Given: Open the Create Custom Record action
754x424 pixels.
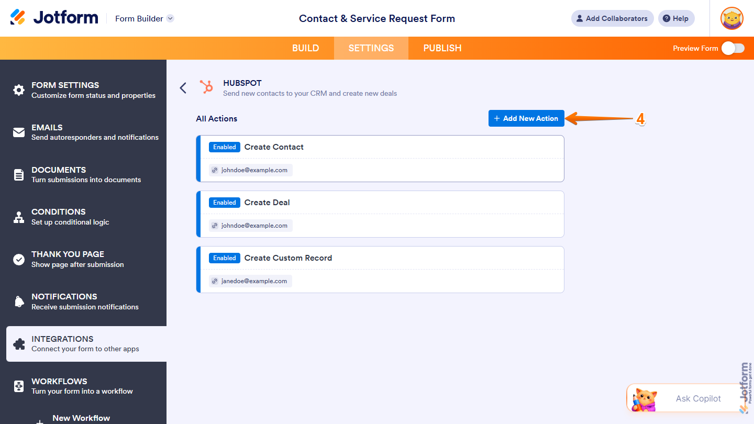Looking at the screenshot, I should (x=380, y=270).
